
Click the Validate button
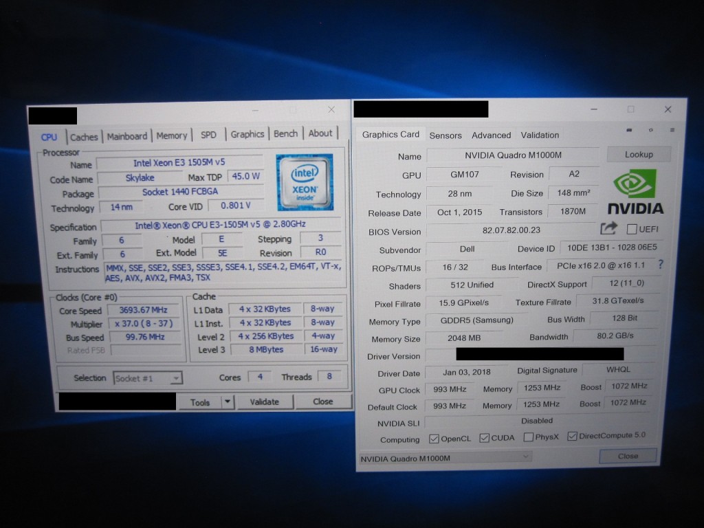pos(265,401)
